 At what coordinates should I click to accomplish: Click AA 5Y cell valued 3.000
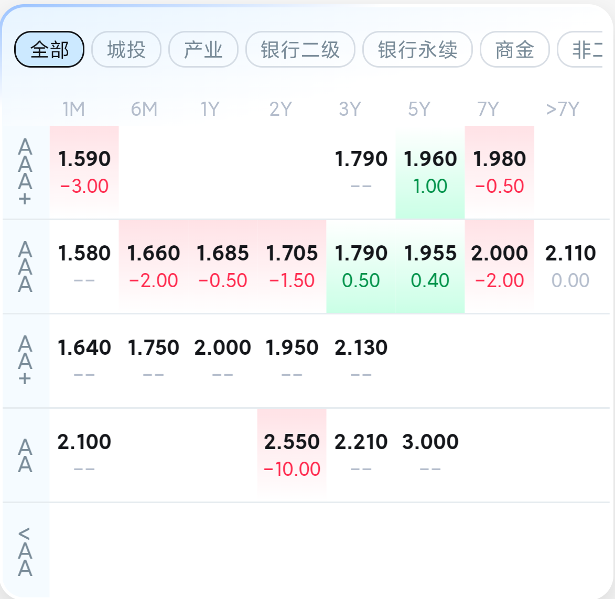point(430,455)
